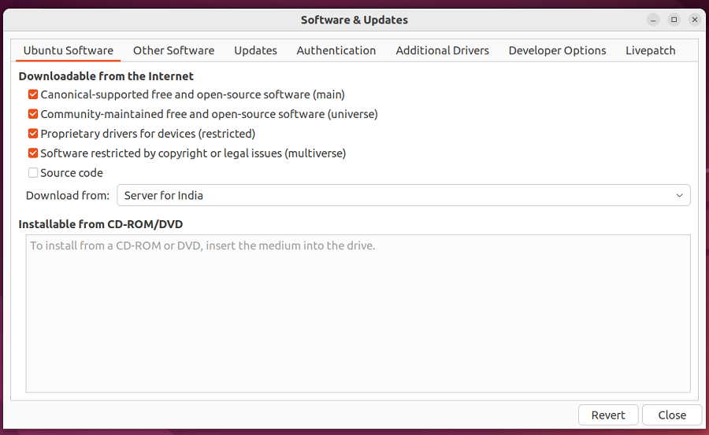Switch to the Other Software tab
The image size is (709, 435).
point(173,50)
